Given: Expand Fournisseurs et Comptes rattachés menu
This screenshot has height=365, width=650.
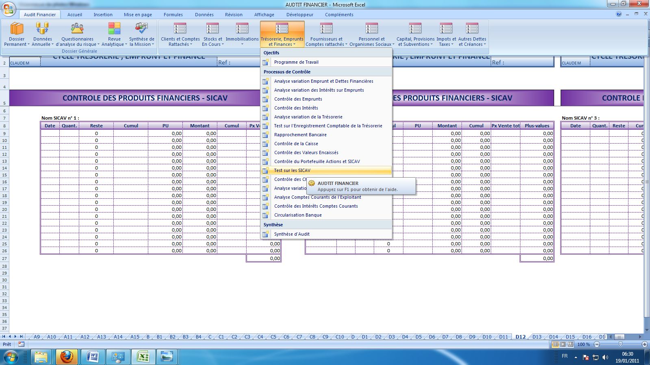Looking at the screenshot, I should pos(326,42).
